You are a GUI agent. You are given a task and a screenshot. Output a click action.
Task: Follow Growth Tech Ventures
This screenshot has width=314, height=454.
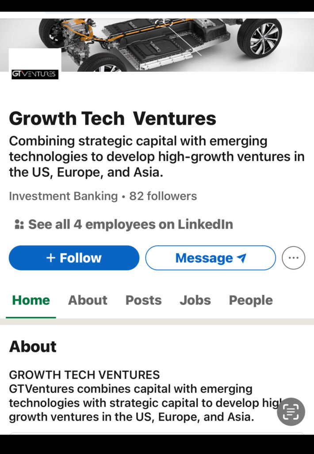click(74, 258)
